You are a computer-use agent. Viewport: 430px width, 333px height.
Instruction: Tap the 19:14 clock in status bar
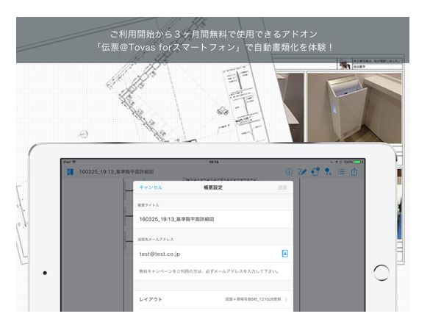(214, 162)
